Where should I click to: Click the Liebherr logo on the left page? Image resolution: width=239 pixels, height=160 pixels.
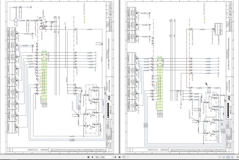[x=108, y=110]
